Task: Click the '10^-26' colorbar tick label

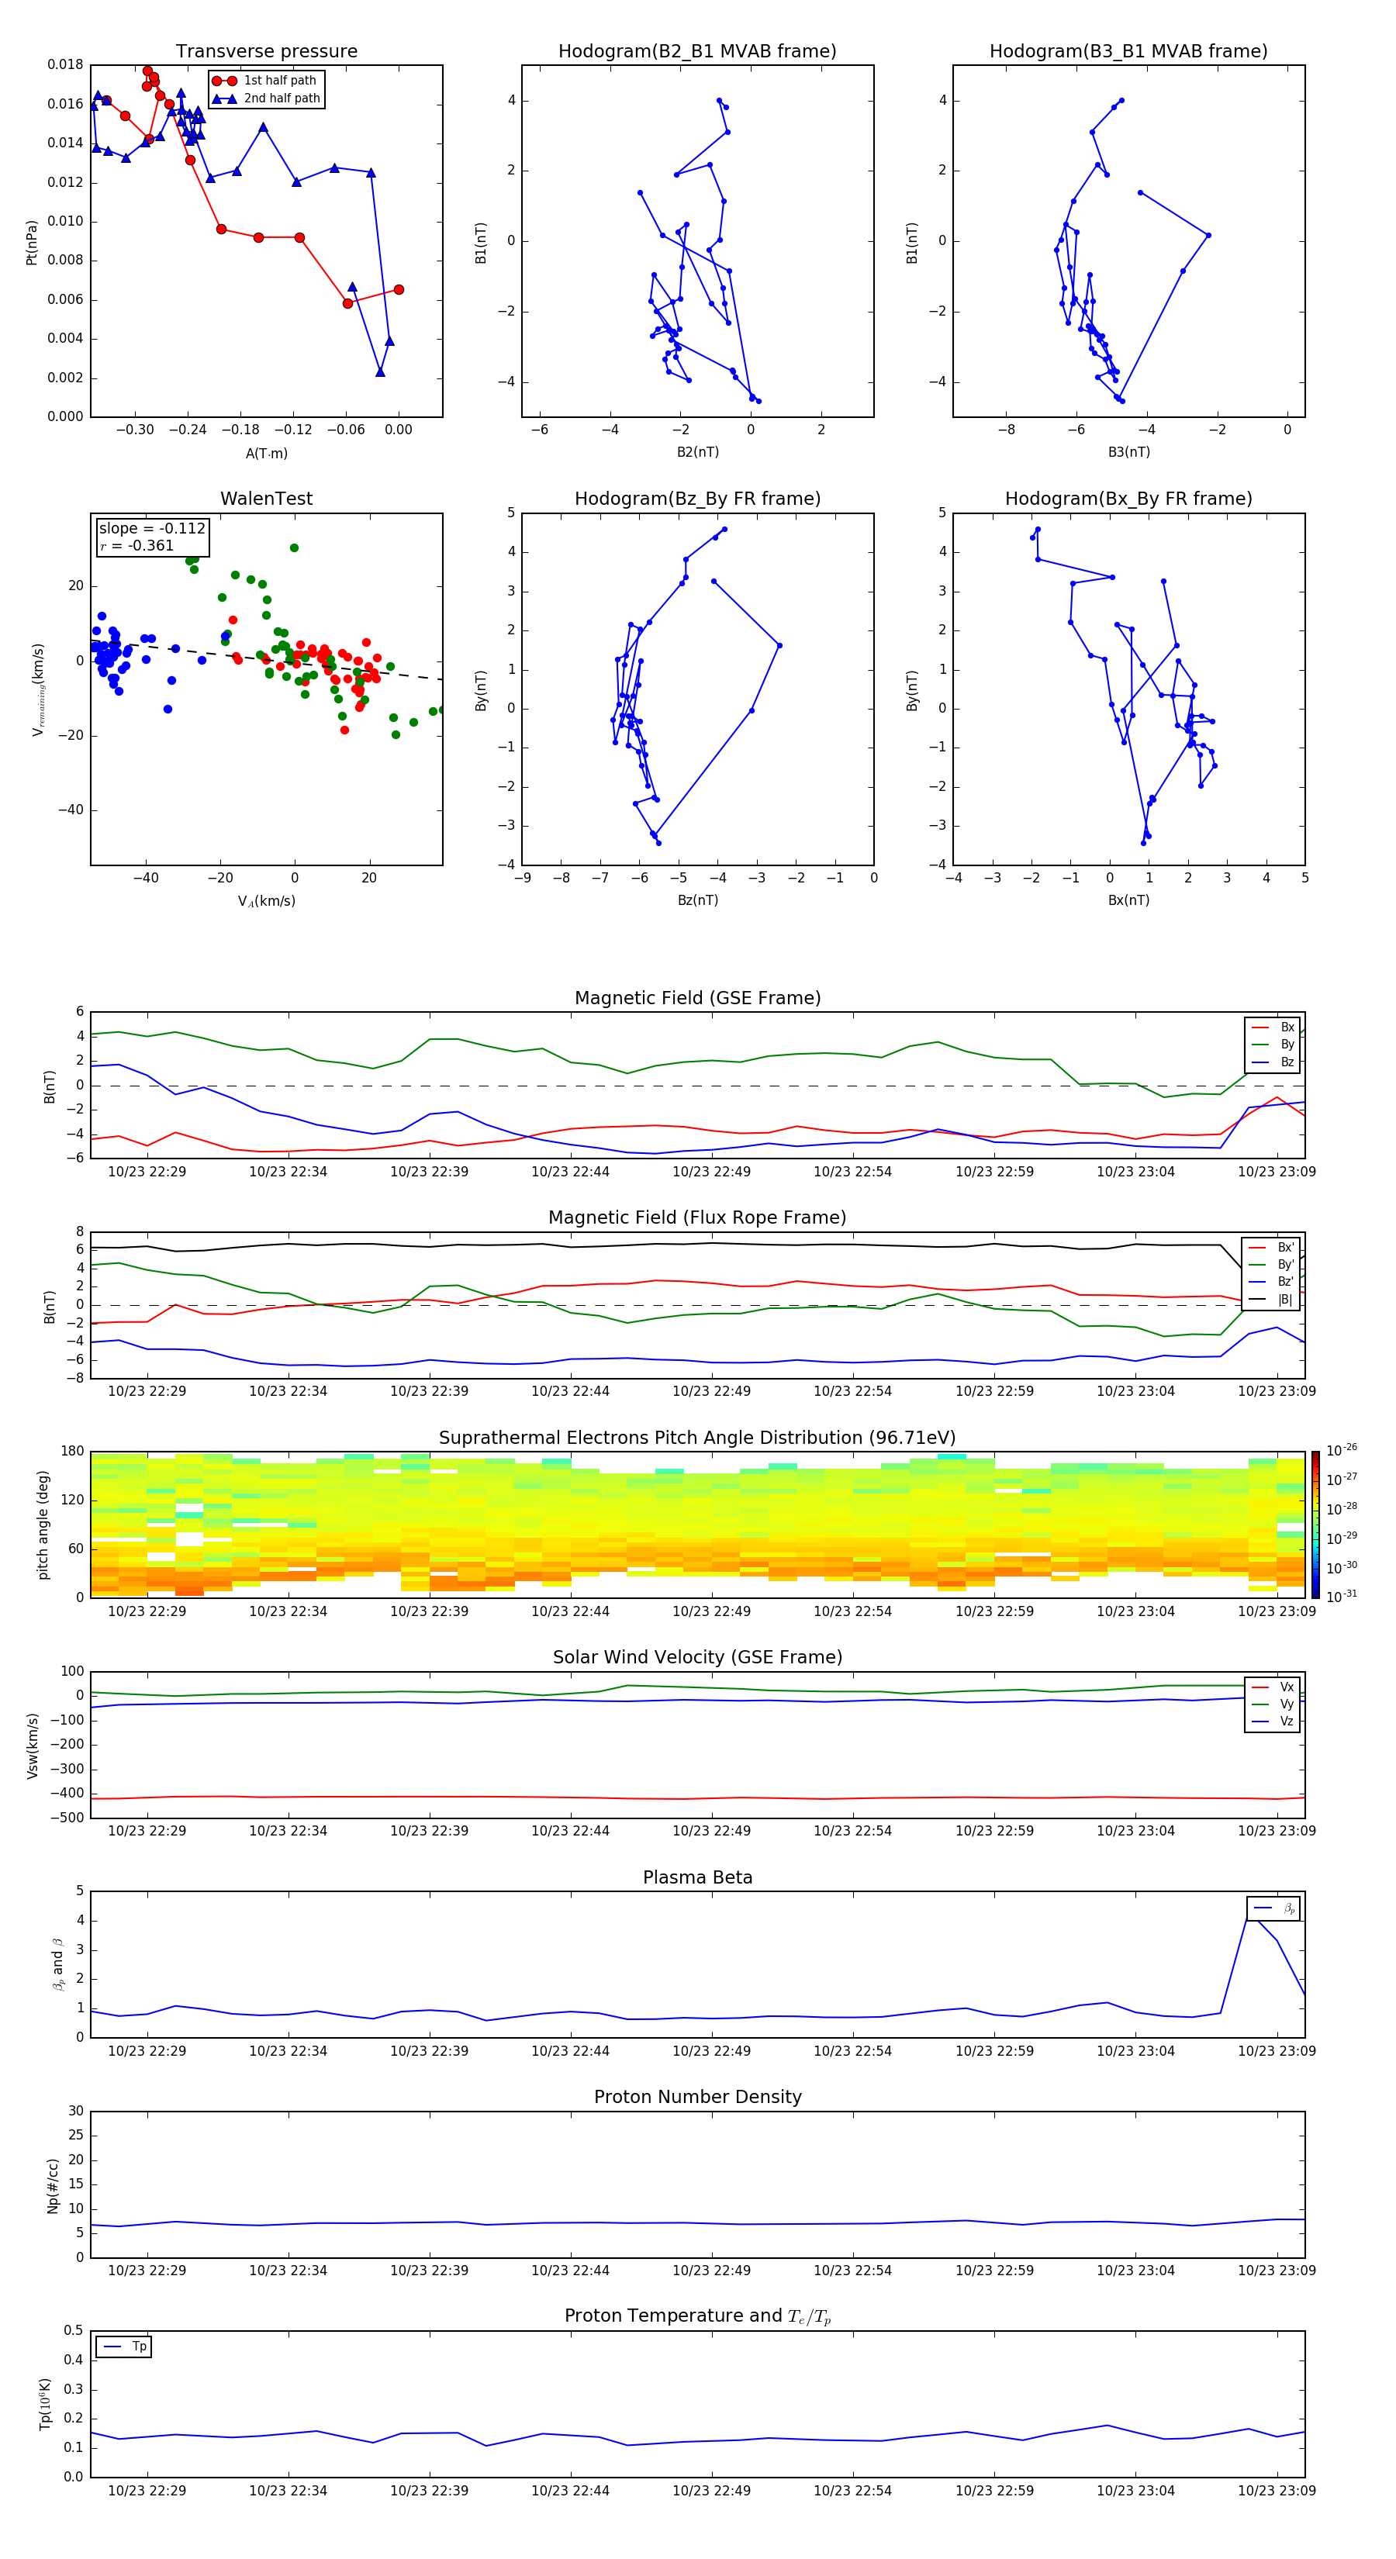Action: [1342, 1450]
